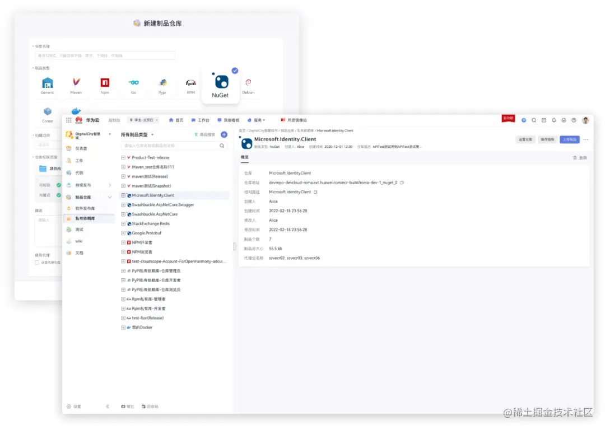Open the software release repository sidebar item
The height and width of the screenshot is (430, 605).
pyautogui.click(x=85, y=208)
